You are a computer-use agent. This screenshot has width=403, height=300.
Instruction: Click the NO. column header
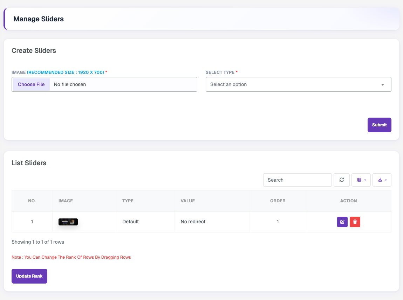(x=32, y=201)
